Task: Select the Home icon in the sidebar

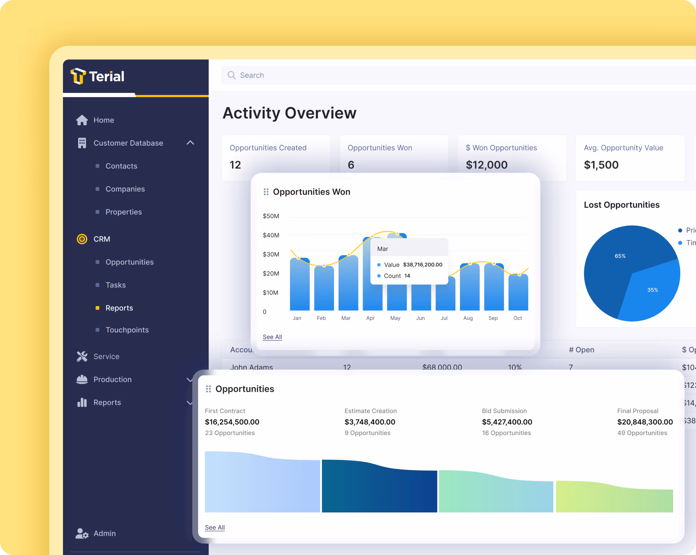Action: click(82, 120)
